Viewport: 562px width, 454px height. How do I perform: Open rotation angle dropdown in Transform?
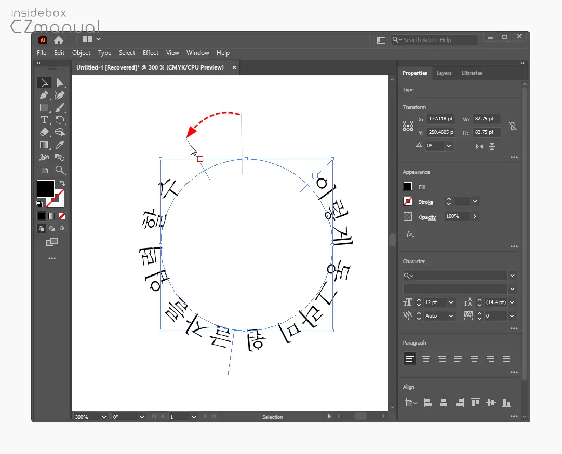tap(449, 146)
